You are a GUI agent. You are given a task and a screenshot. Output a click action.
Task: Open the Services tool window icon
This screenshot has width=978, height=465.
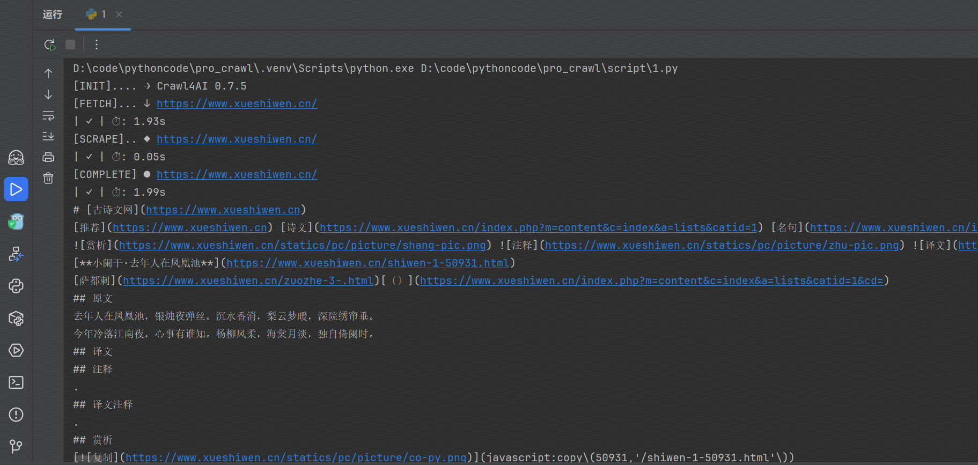[16, 350]
